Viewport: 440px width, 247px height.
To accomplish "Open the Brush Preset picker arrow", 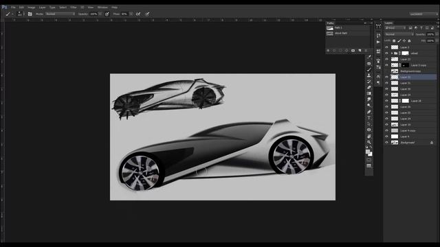I will [24, 14].
